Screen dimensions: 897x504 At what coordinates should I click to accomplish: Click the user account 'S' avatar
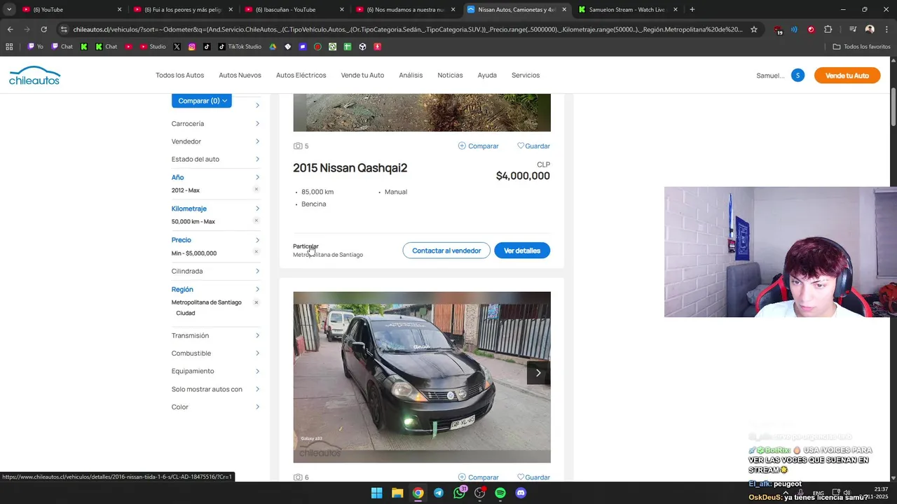(797, 76)
